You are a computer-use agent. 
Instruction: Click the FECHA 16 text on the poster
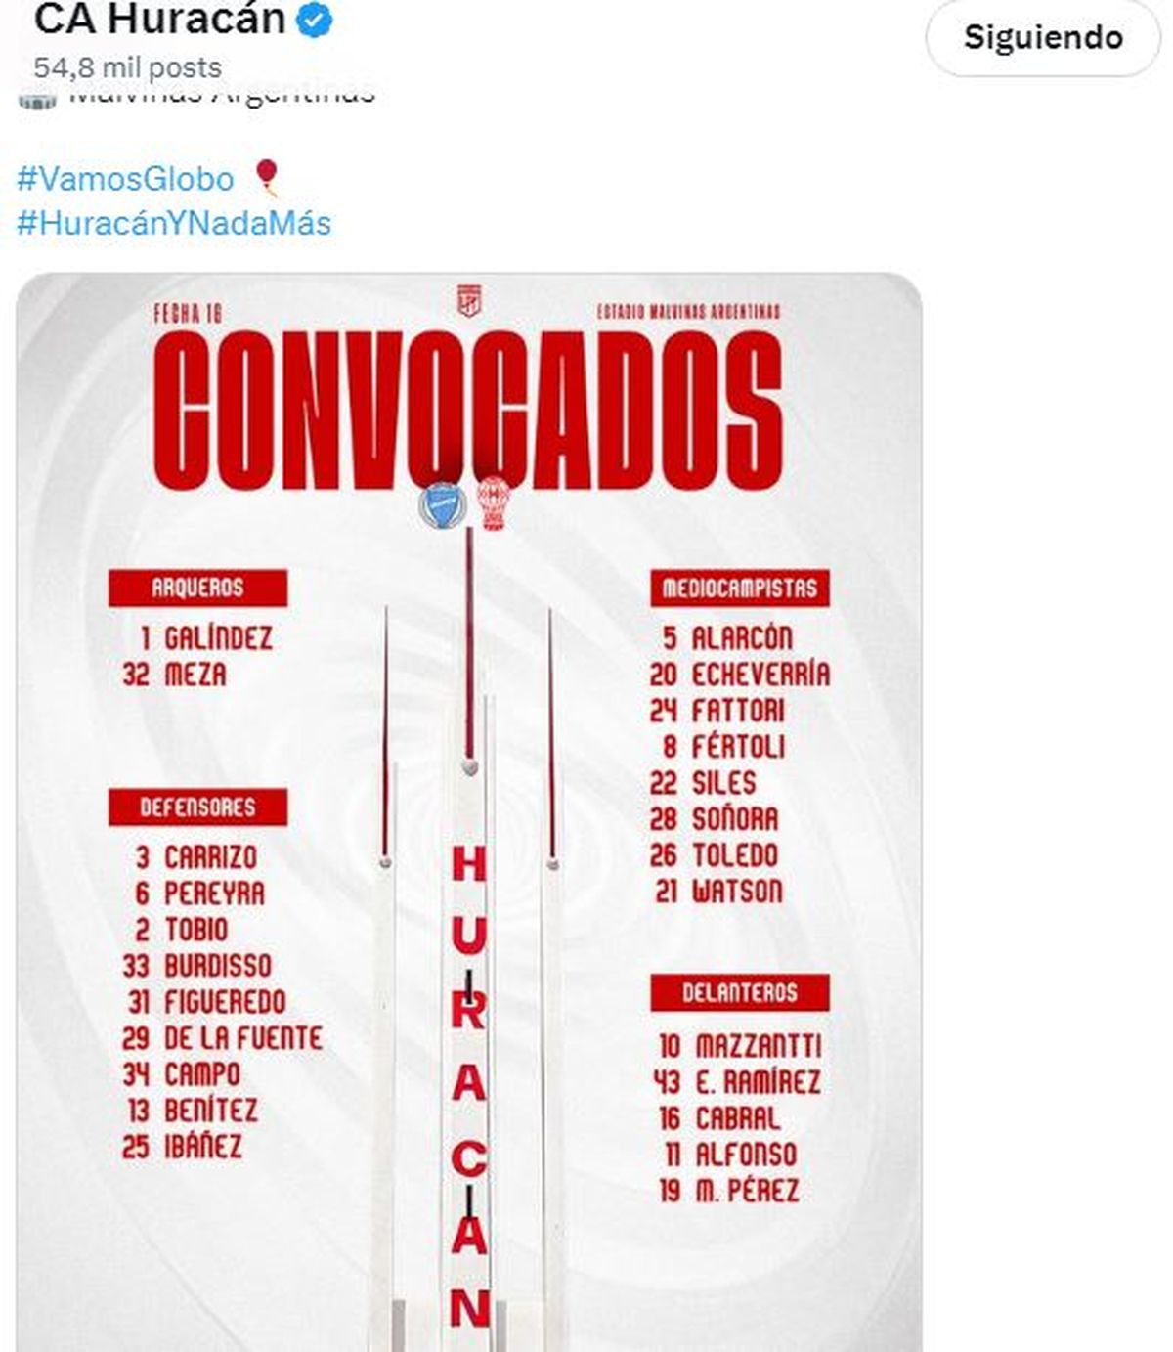[x=188, y=313]
